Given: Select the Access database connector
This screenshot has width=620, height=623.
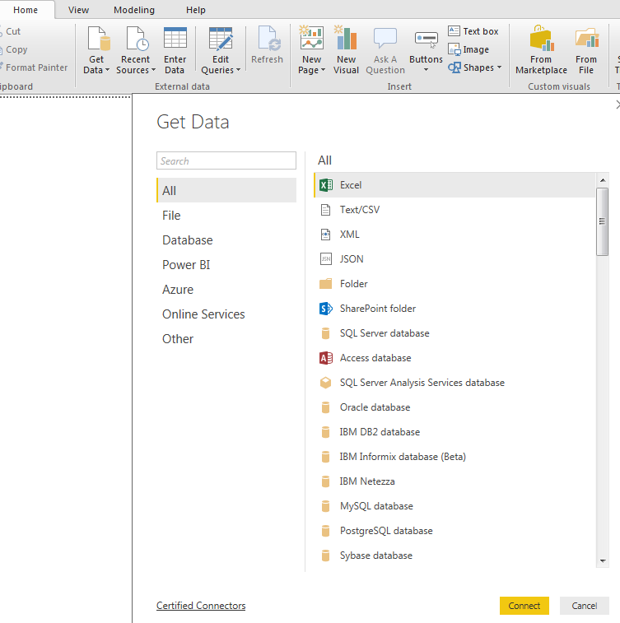Looking at the screenshot, I should [x=455, y=358].
